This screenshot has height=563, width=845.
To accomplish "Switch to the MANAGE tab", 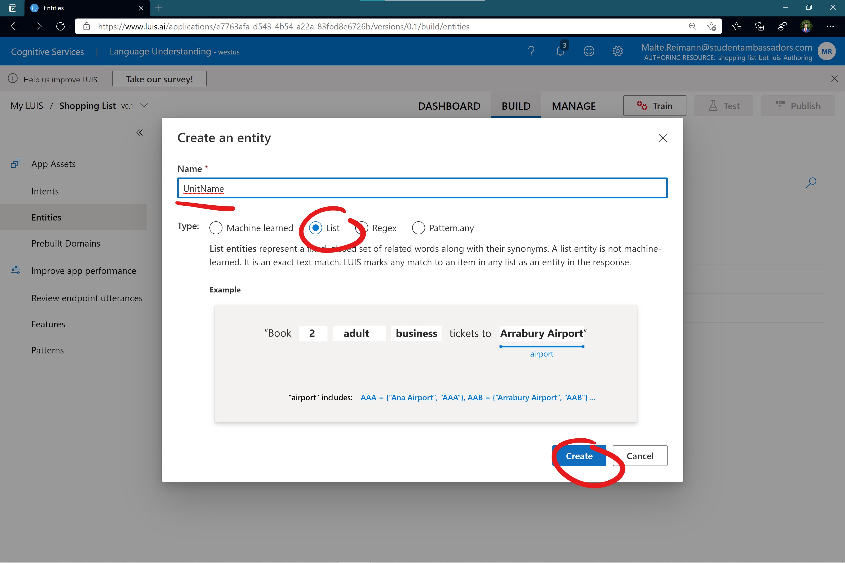I will click(x=574, y=106).
